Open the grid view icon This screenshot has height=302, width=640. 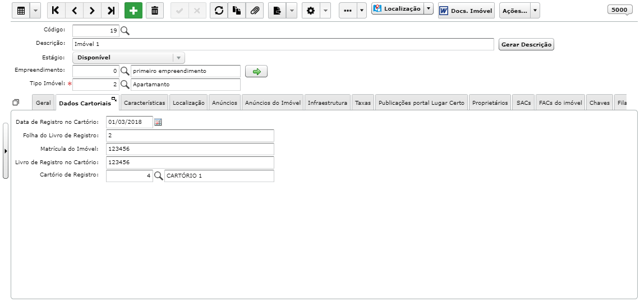[x=21, y=11]
